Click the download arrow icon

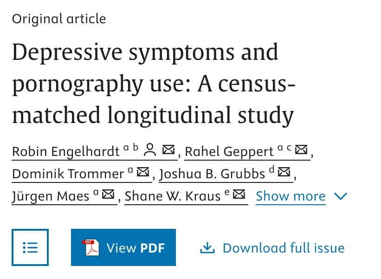click(207, 247)
